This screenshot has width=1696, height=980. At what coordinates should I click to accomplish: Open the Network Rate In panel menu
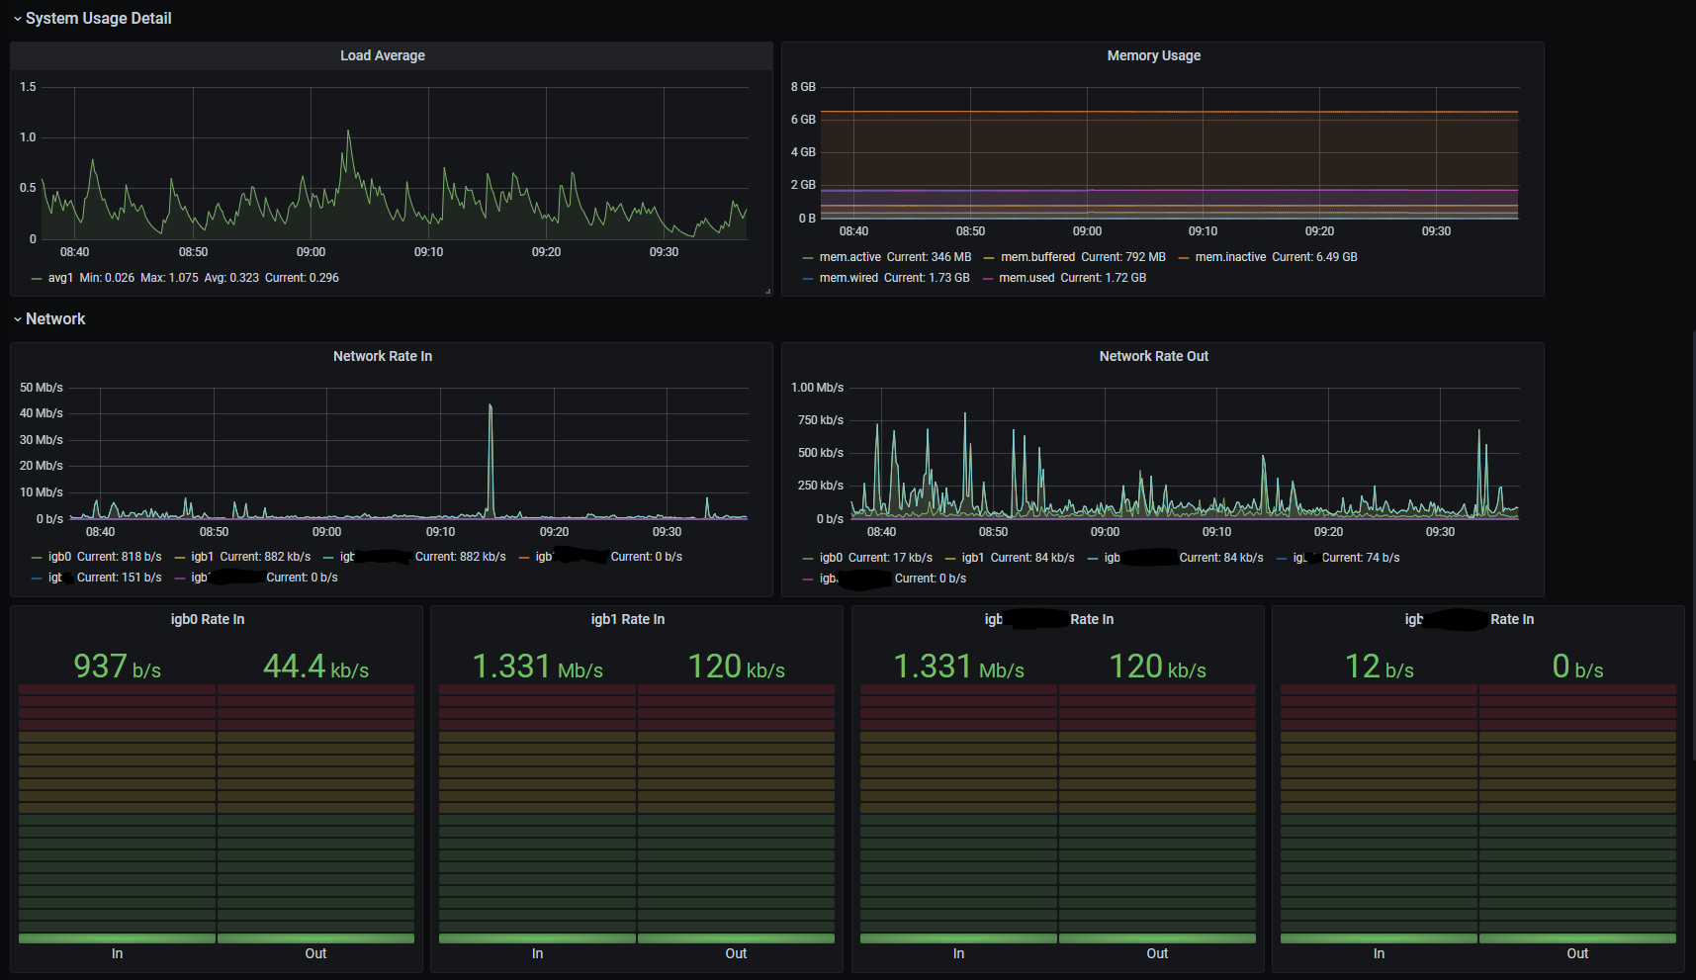[383, 356]
